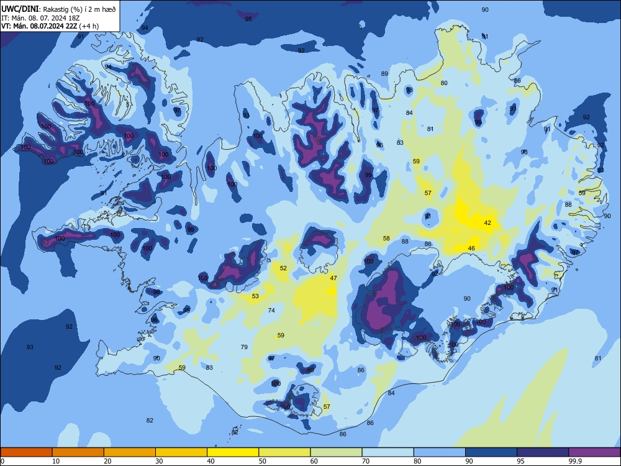The height and width of the screenshot is (466, 621).
Task: Select the 'IT: Mán. 08. 07. 2024 18Z' line
Action: pos(40,18)
